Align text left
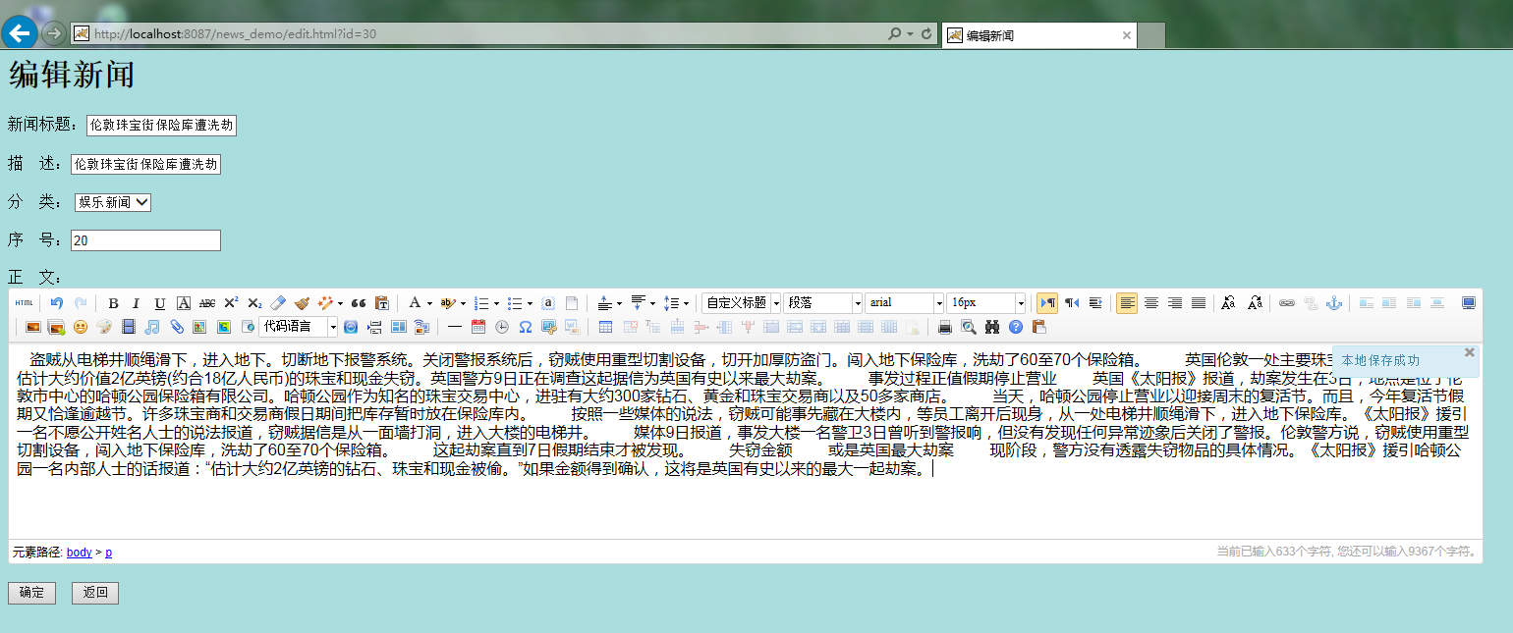Screen dimensions: 1513x633 coord(1127,303)
